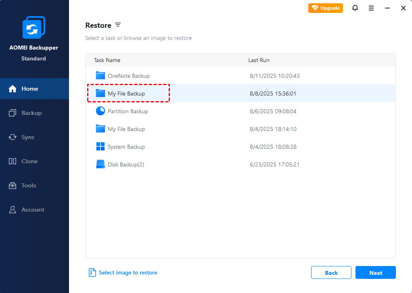Image resolution: width=412 pixels, height=293 pixels.
Task: Open the Tools section
Action: point(29,185)
